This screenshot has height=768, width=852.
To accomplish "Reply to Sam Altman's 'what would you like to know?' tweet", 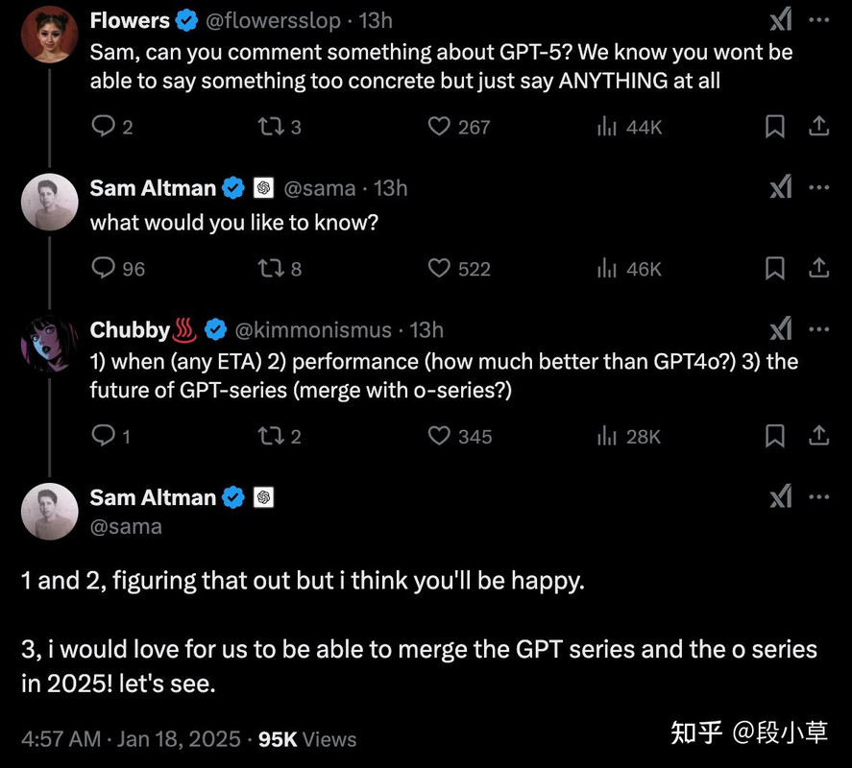I will tap(103, 268).
